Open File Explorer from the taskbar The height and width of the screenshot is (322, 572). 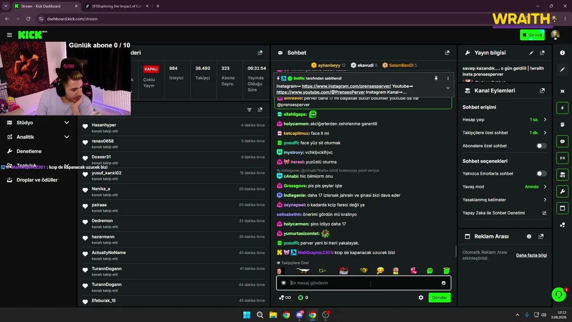point(273,315)
